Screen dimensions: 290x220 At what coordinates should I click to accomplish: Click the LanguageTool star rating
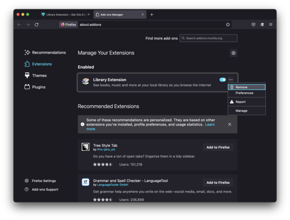103,200
